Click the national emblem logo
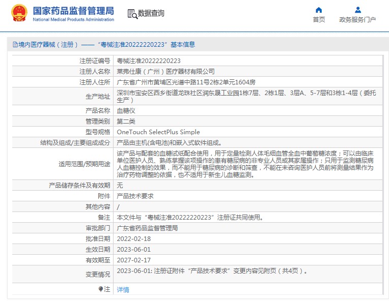The image size is (389, 302). [19, 14]
